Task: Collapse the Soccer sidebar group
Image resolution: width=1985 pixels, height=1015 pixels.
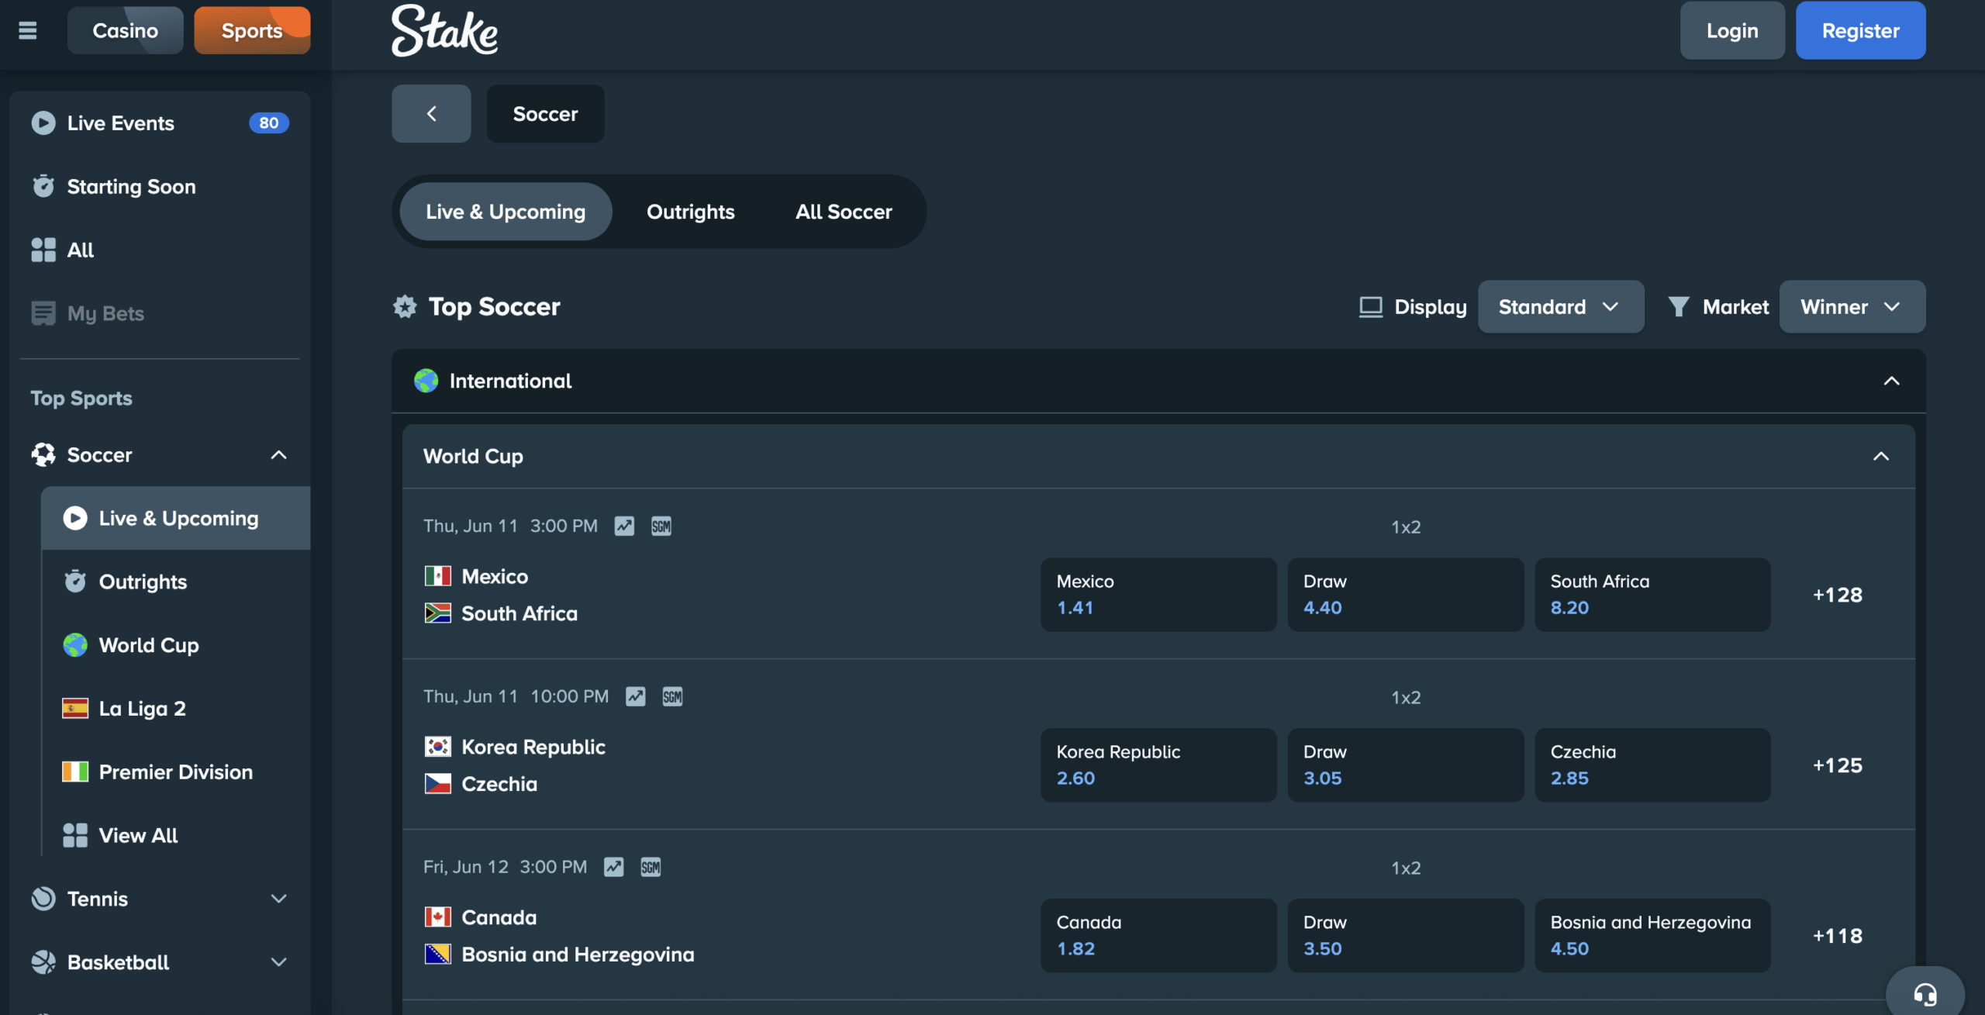Action: point(279,454)
